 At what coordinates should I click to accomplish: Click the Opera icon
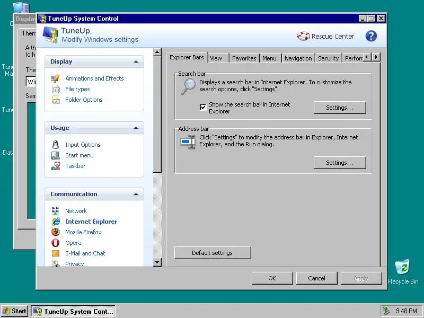(x=56, y=243)
